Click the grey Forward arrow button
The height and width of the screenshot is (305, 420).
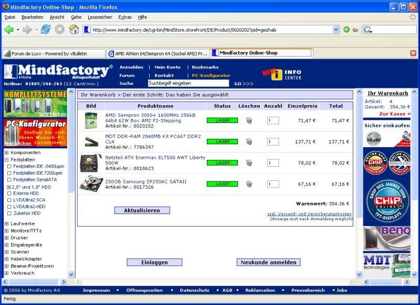point(27,29)
